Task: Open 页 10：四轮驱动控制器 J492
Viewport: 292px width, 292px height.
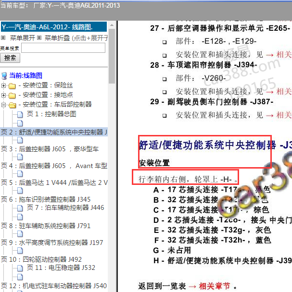Action: pos(41,259)
